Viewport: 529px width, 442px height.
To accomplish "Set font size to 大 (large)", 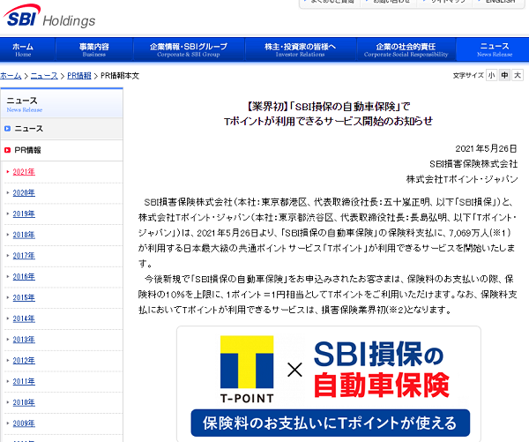I will pyautogui.click(x=518, y=75).
